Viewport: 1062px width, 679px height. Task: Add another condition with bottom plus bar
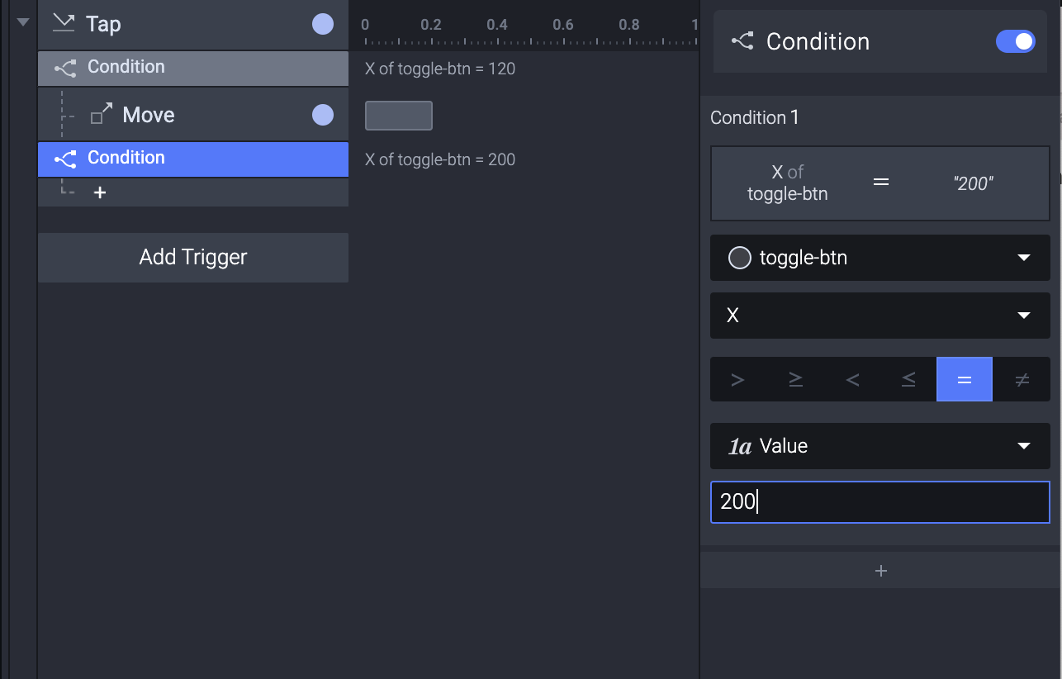point(880,571)
